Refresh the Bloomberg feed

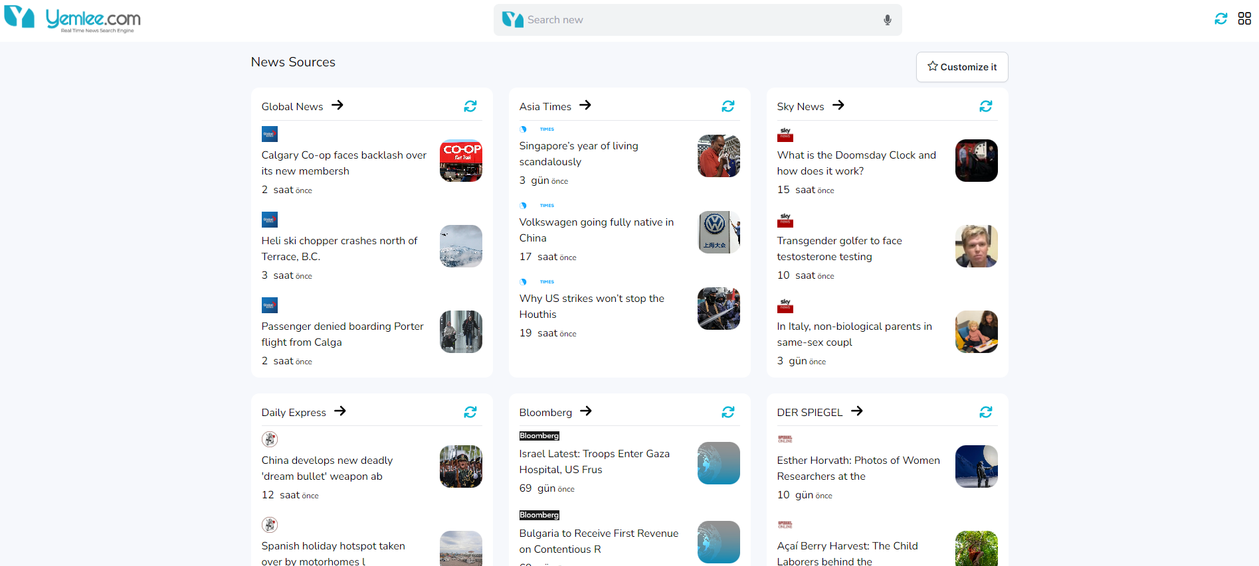click(x=728, y=412)
